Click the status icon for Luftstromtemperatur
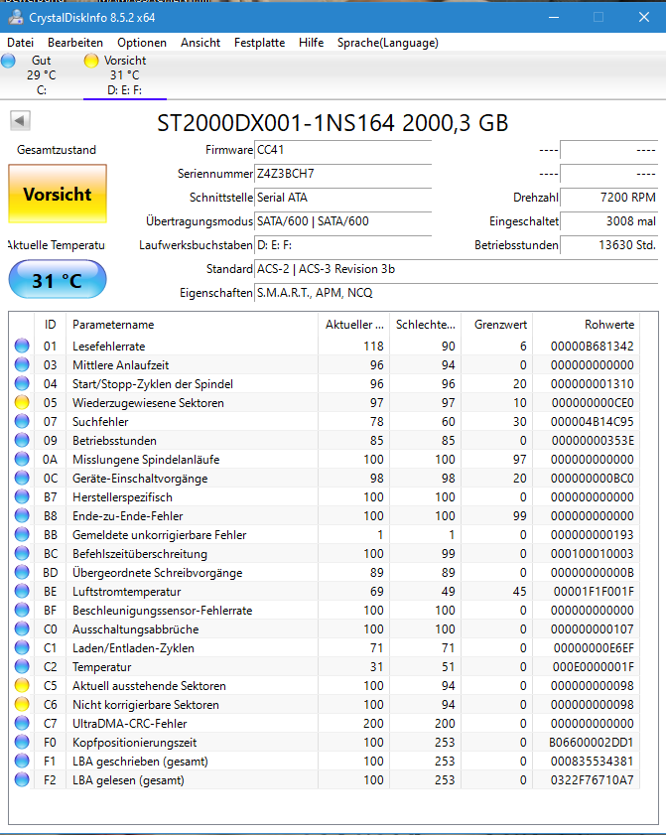The width and height of the screenshot is (666, 835). [22, 591]
